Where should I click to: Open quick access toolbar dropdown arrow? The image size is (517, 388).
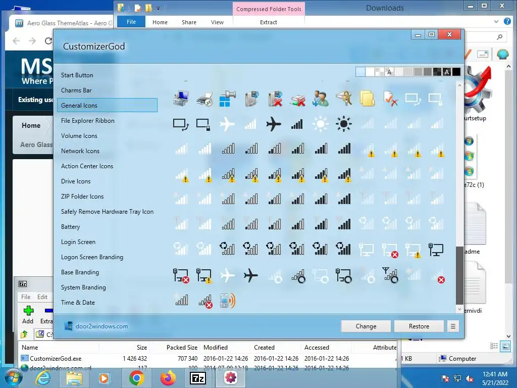158,9
